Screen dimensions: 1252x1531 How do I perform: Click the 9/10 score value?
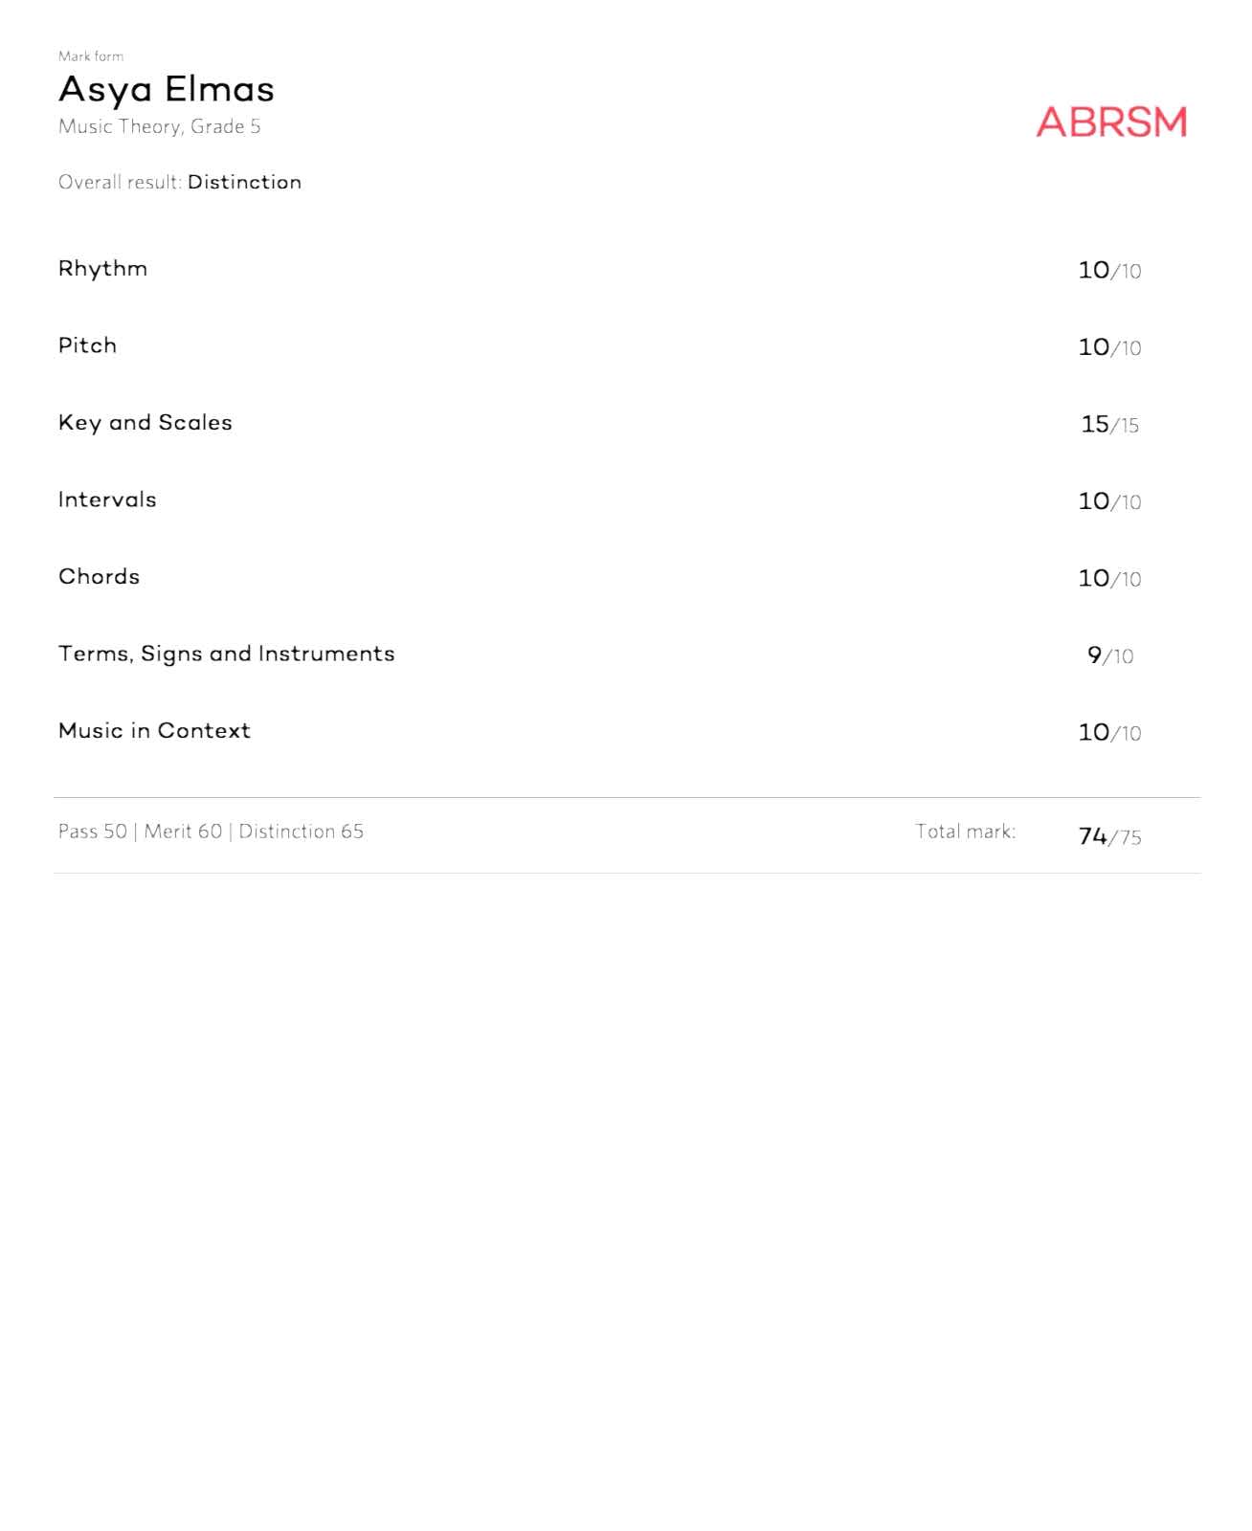click(x=1109, y=655)
